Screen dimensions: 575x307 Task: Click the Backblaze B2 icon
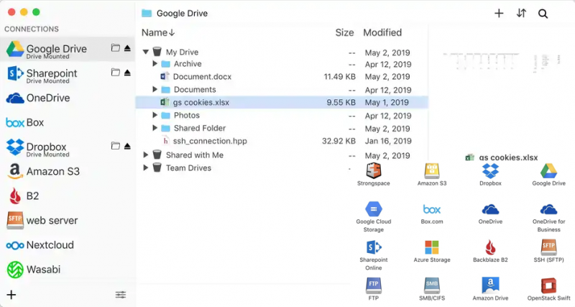coord(490,247)
